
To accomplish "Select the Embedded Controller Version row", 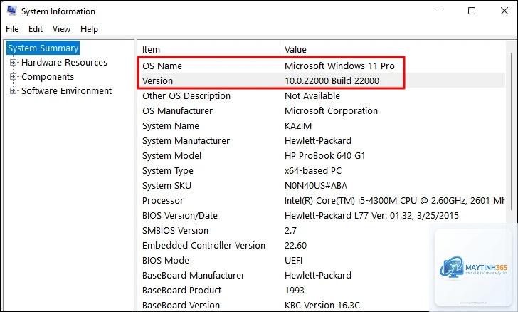I will (322, 246).
